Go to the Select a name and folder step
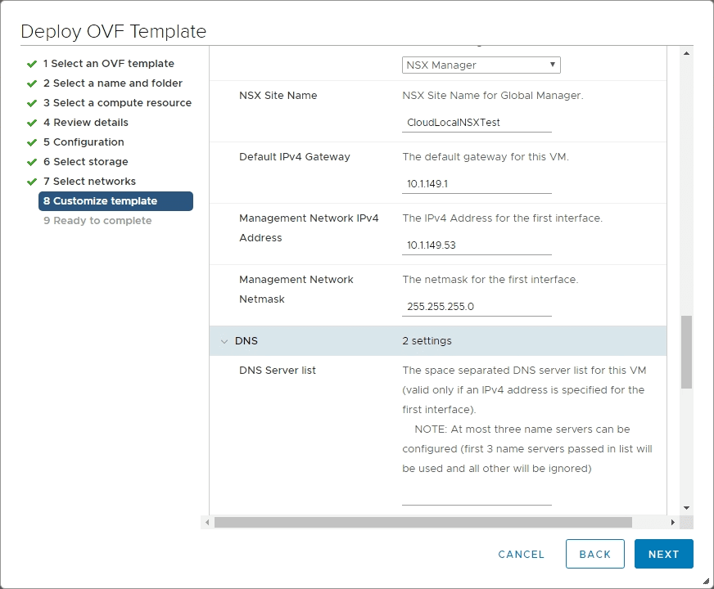This screenshot has height=589, width=714. [113, 83]
